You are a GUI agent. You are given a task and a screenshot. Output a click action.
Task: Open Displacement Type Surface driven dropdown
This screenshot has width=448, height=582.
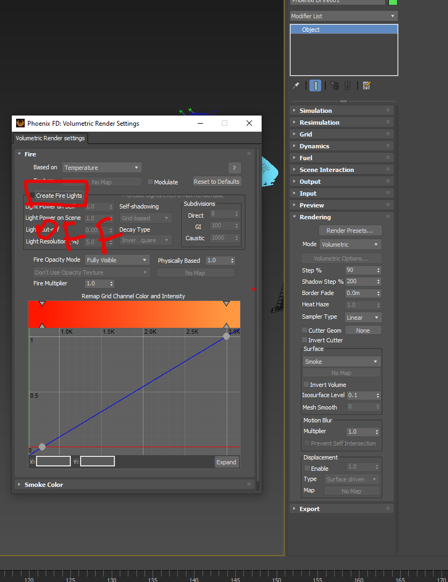point(352,479)
